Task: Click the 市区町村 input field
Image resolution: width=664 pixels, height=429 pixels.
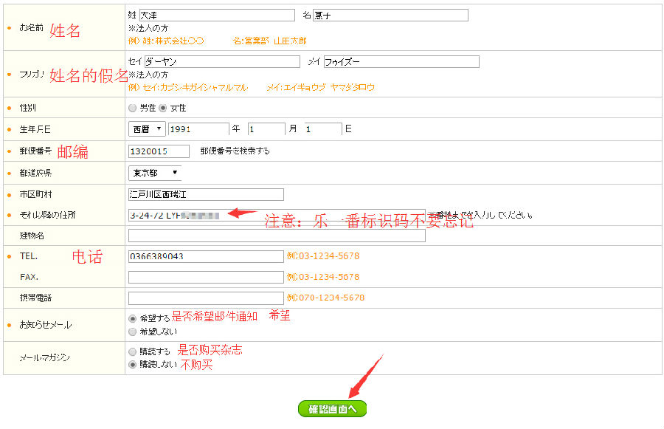Action: click(206, 194)
